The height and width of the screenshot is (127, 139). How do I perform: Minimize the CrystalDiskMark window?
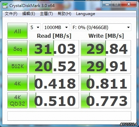[x=107, y=4]
